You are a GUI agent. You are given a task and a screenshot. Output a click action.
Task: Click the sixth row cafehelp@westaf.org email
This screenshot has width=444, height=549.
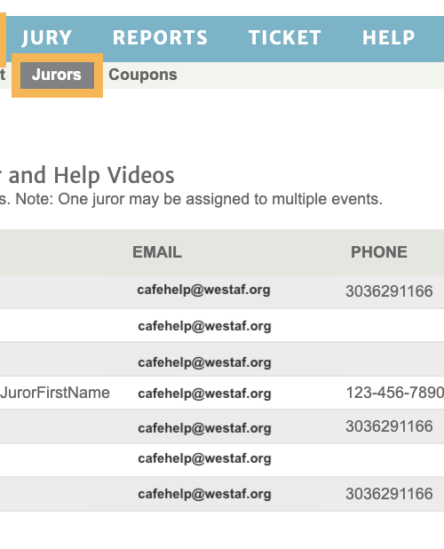tap(204, 458)
